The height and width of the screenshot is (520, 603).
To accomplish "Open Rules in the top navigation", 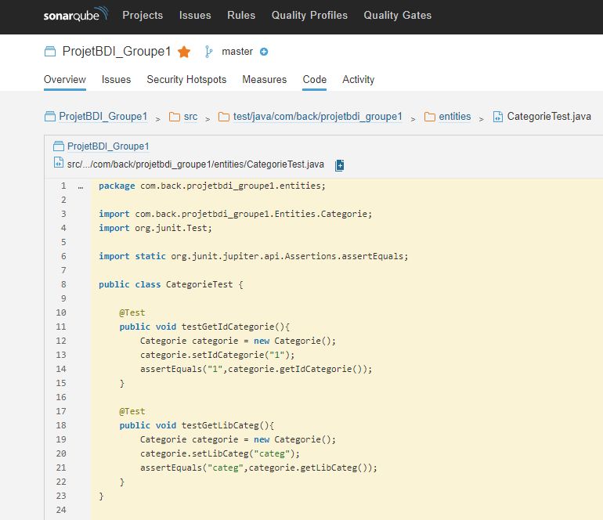I will (x=241, y=15).
